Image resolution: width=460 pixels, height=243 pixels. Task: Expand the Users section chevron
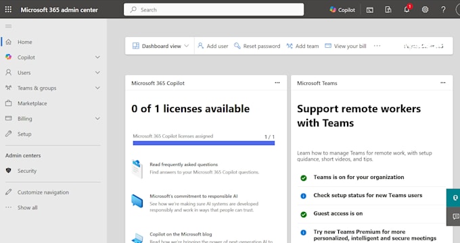pos(97,73)
